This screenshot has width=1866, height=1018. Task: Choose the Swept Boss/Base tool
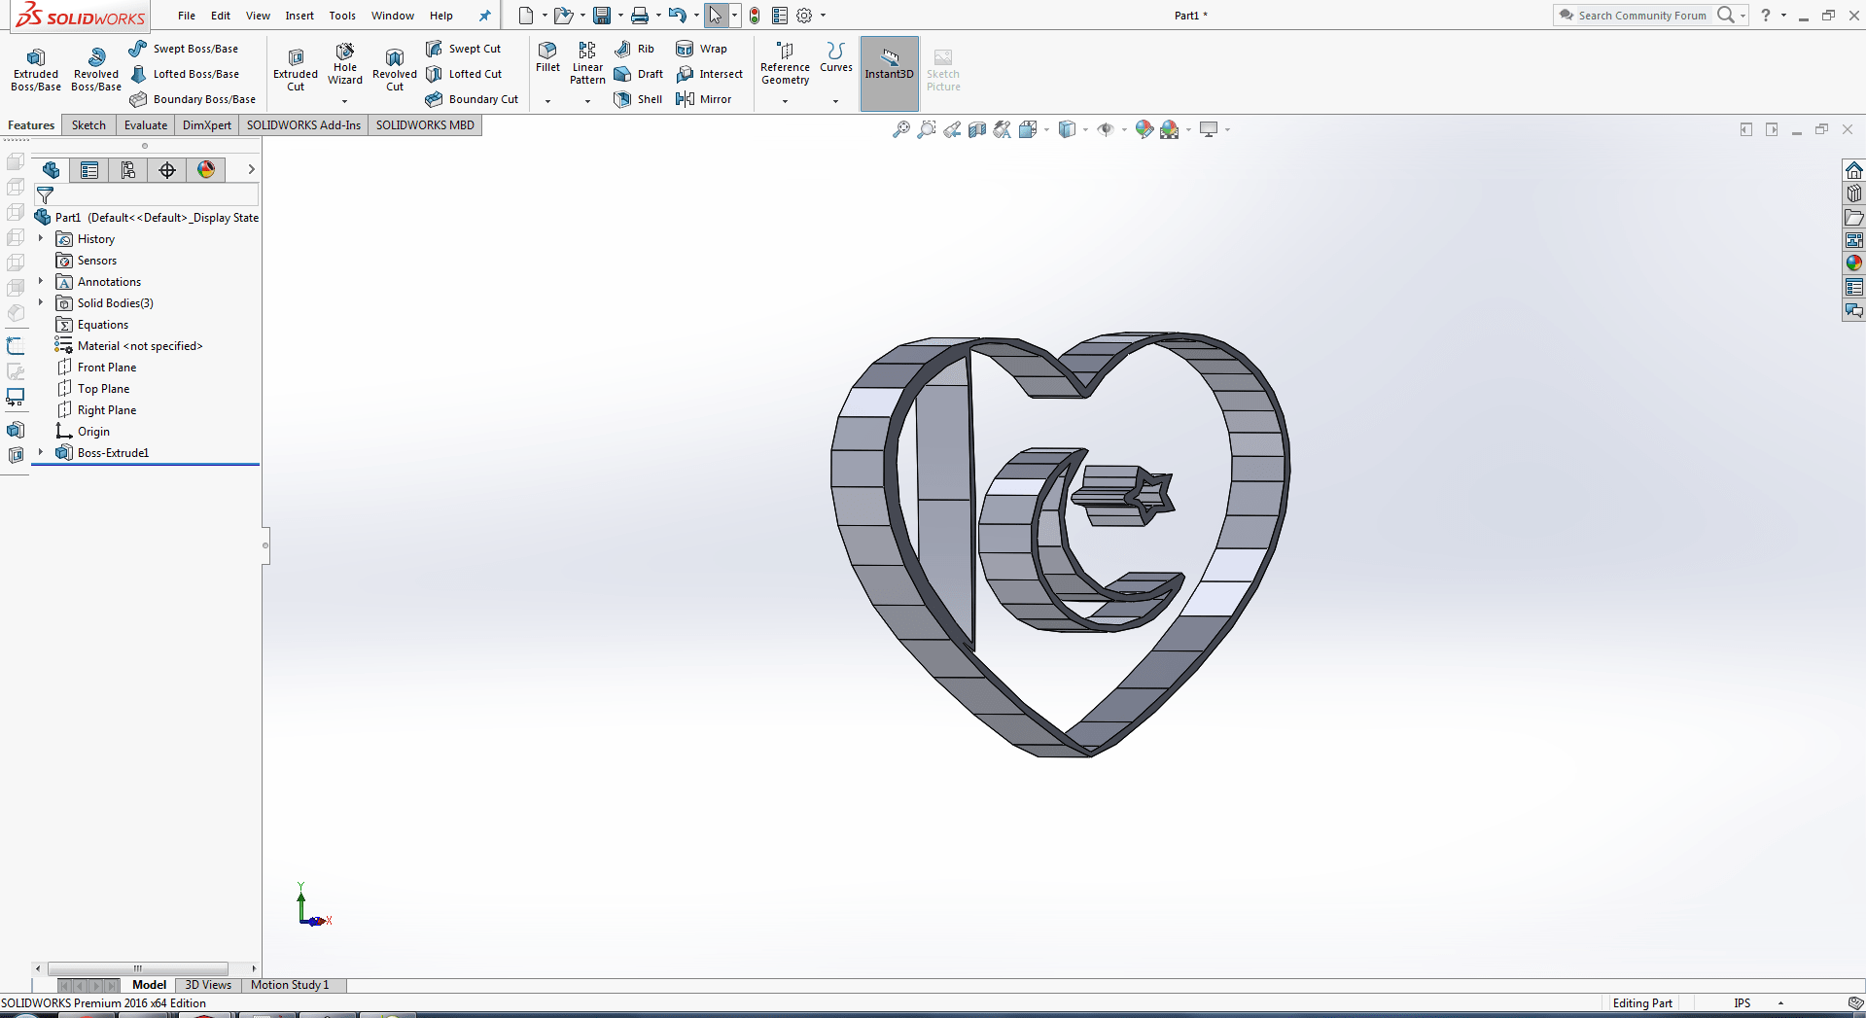click(x=183, y=49)
